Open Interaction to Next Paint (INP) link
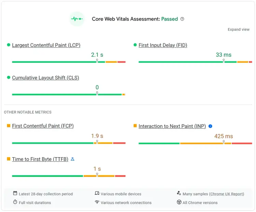256x212 pixels. tap(172, 126)
